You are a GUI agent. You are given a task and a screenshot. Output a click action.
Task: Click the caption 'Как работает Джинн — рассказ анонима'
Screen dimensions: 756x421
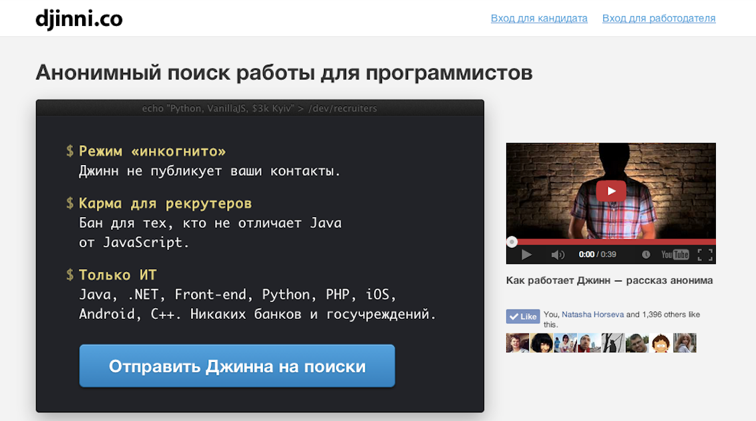tap(610, 281)
